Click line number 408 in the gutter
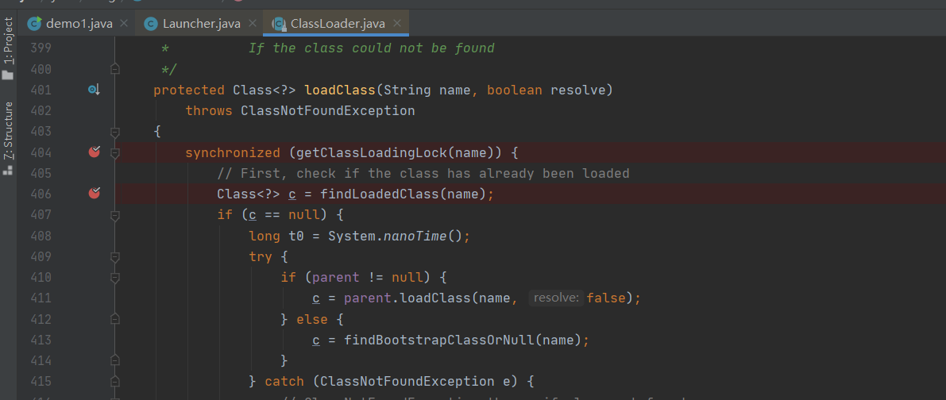The height and width of the screenshot is (400, 946). [41, 237]
